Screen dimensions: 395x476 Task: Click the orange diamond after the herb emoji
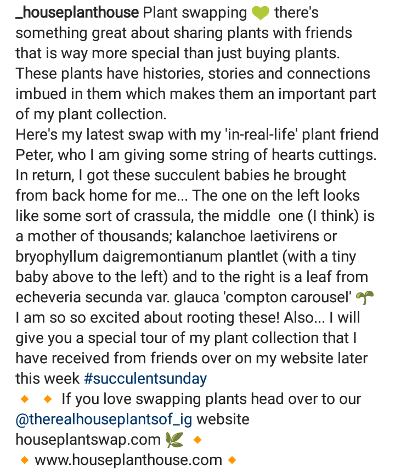coord(198,440)
